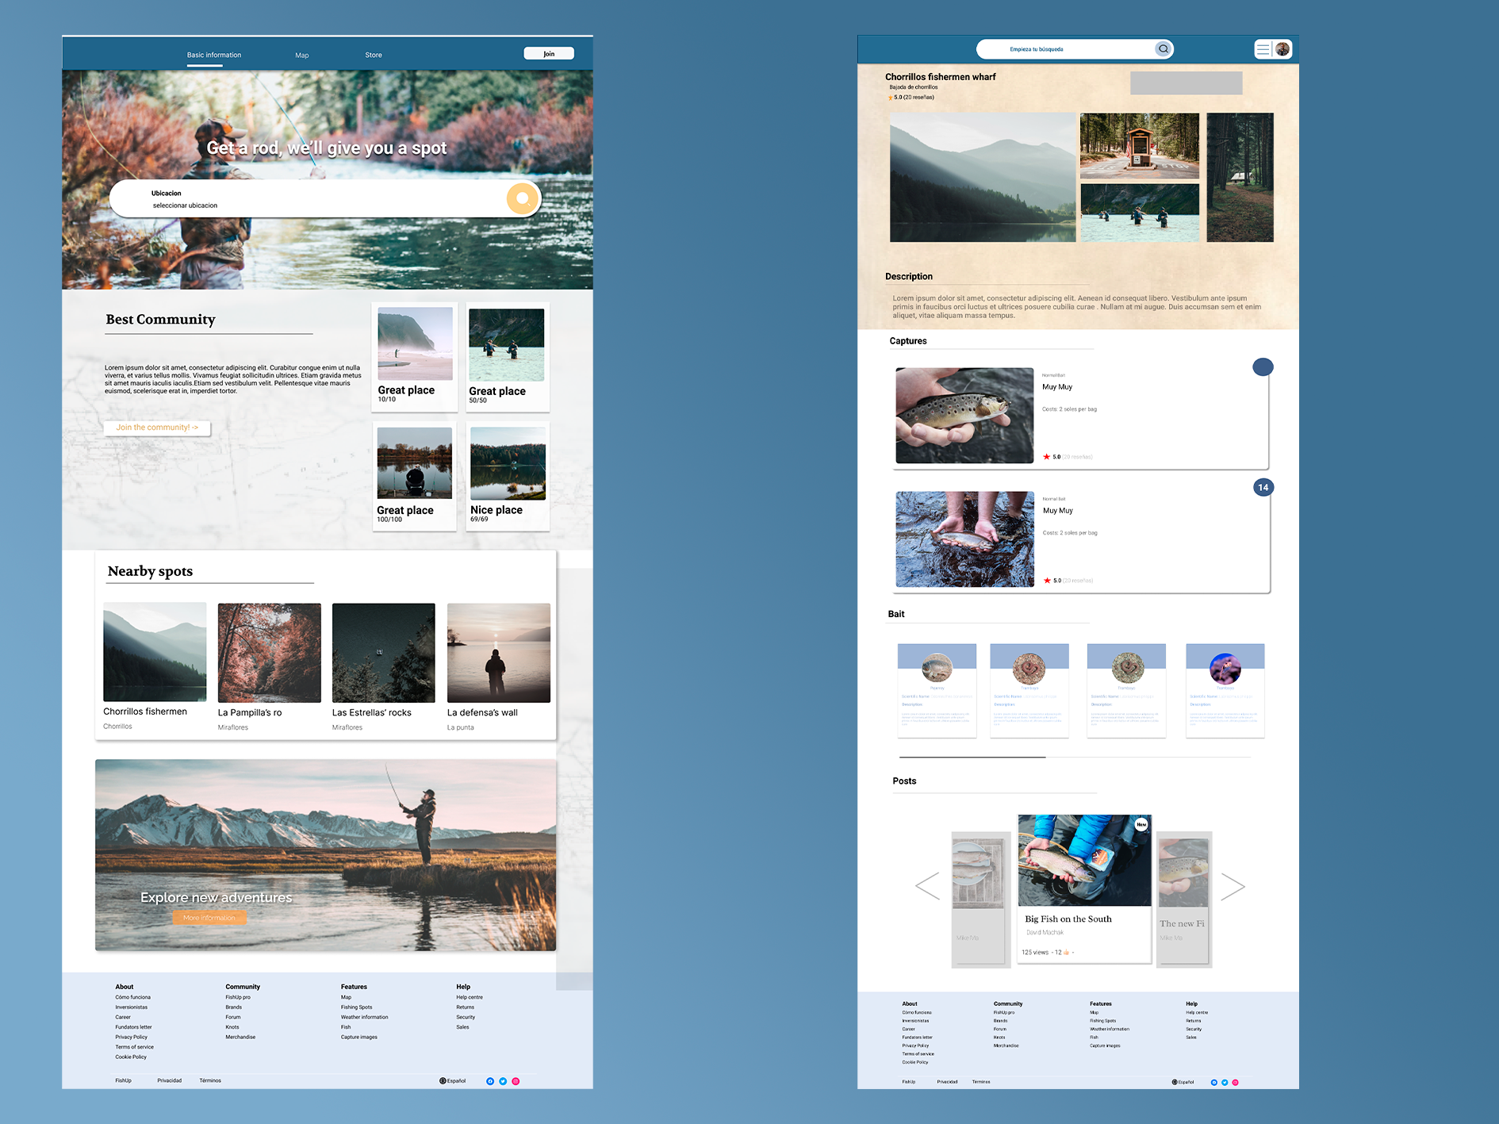
Task: Switch to the Map tab
Action: tap(301, 56)
